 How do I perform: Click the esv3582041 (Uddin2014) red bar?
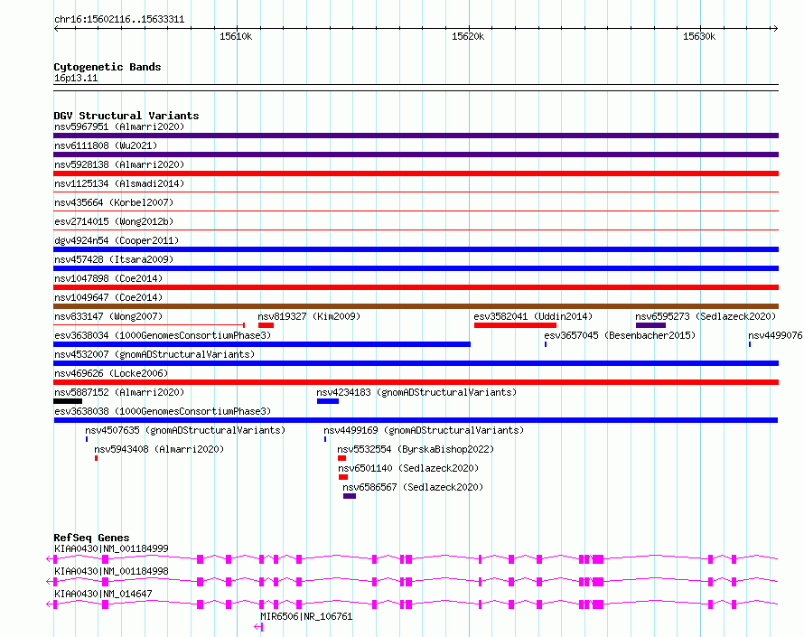pos(515,325)
